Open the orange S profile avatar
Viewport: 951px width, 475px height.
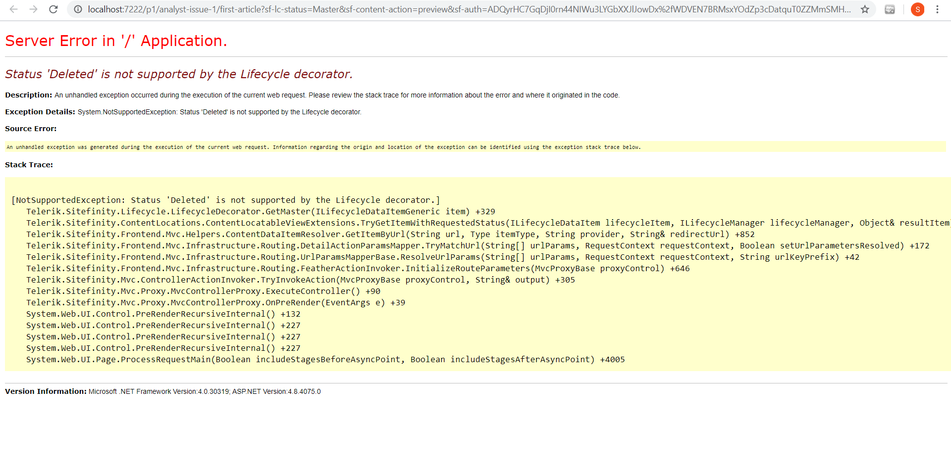pos(918,9)
